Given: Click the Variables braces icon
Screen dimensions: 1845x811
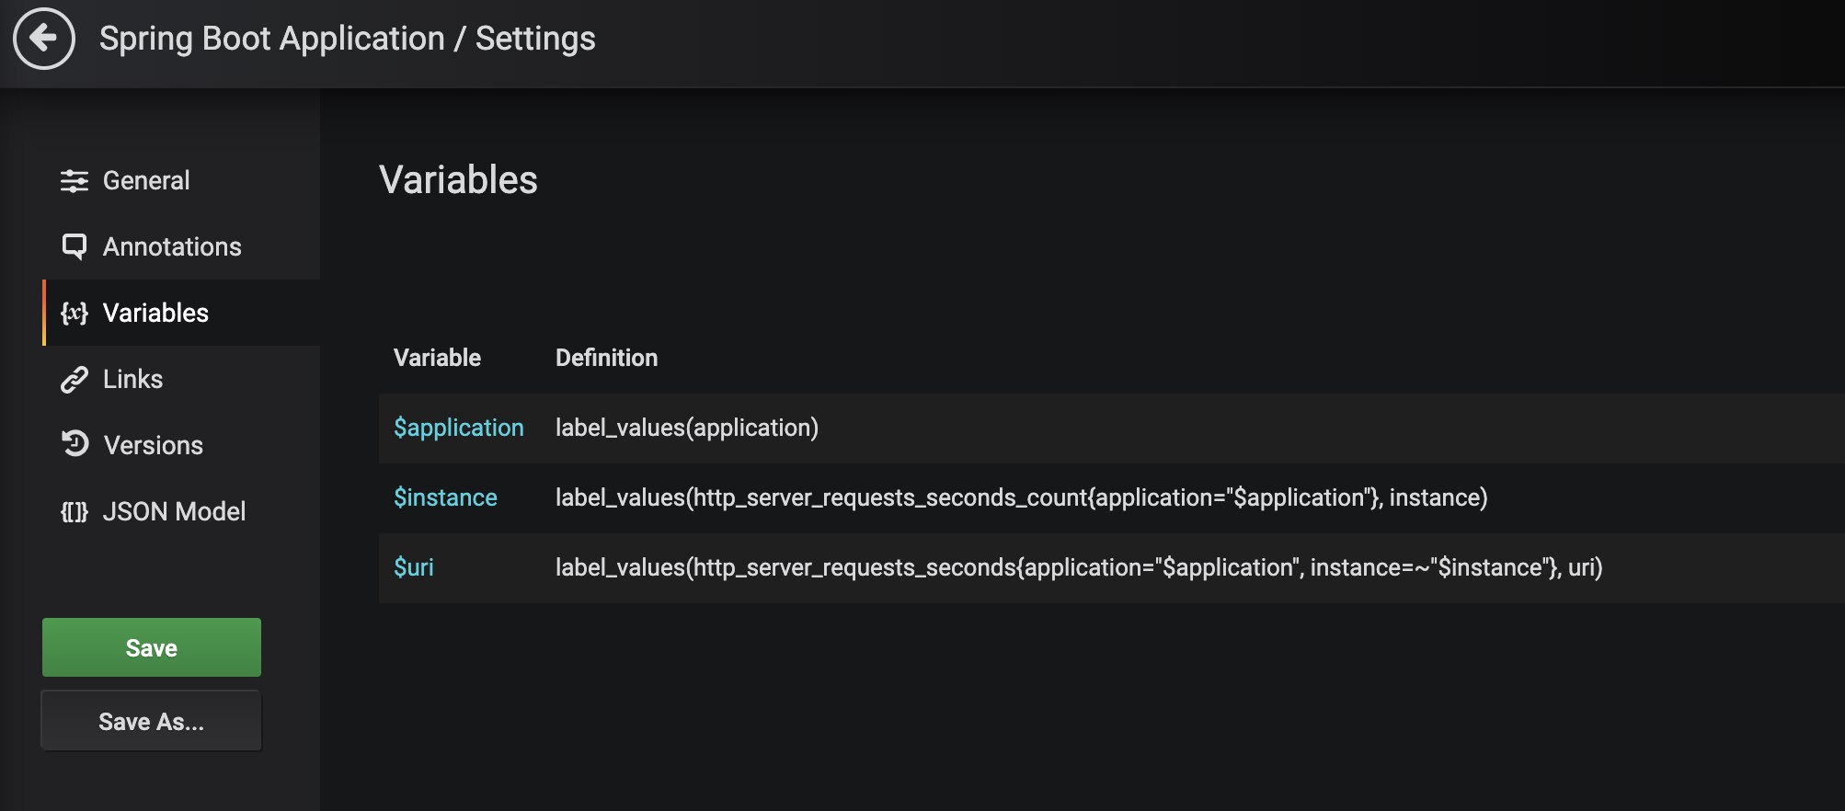Looking at the screenshot, I should tap(74, 314).
